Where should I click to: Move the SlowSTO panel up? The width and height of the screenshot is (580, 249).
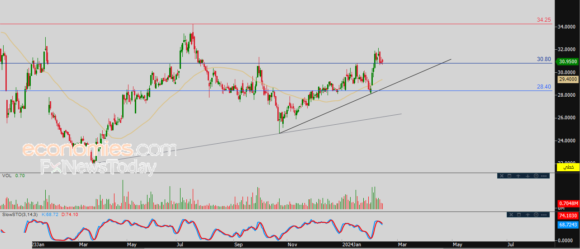click(528, 215)
